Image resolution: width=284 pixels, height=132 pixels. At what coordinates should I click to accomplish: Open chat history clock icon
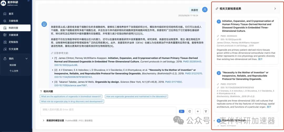pos(190,111)
